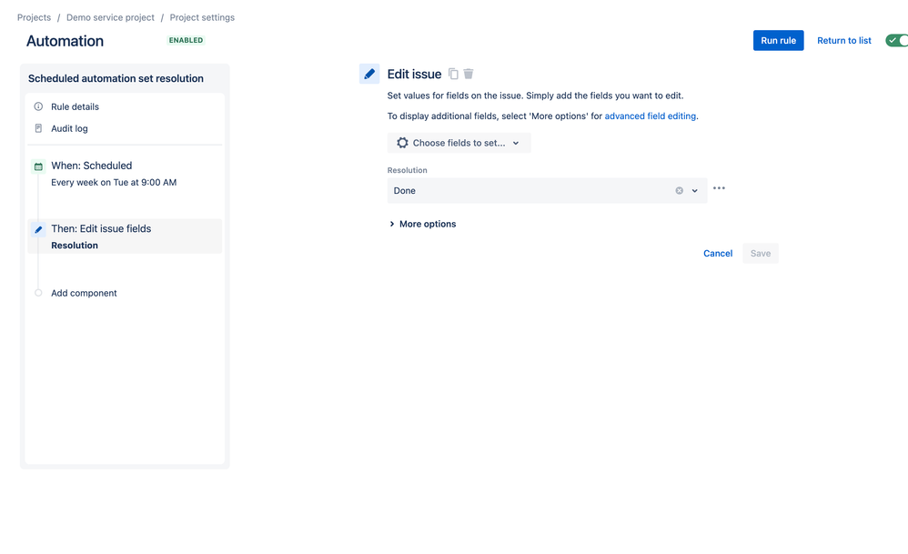Delete the Edit issue component via trash icon
This screenshot has width=908, height=554.
(469, 74)
